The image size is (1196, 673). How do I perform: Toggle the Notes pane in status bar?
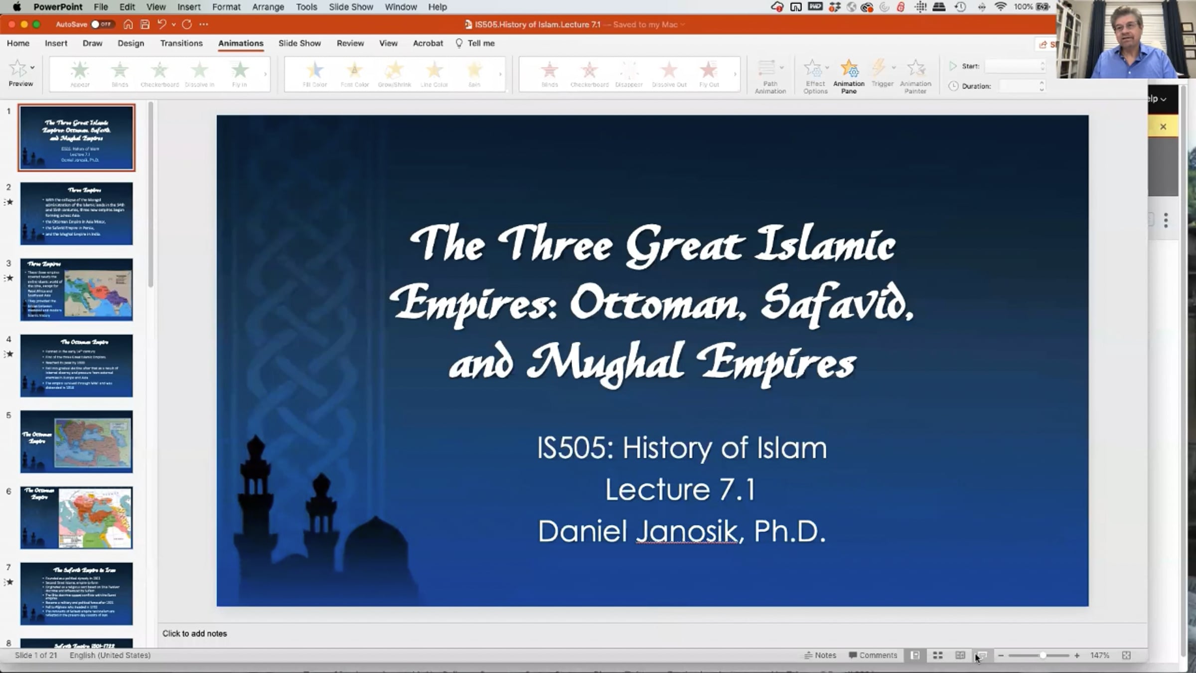pyautogui.click(x=820, y=655)
